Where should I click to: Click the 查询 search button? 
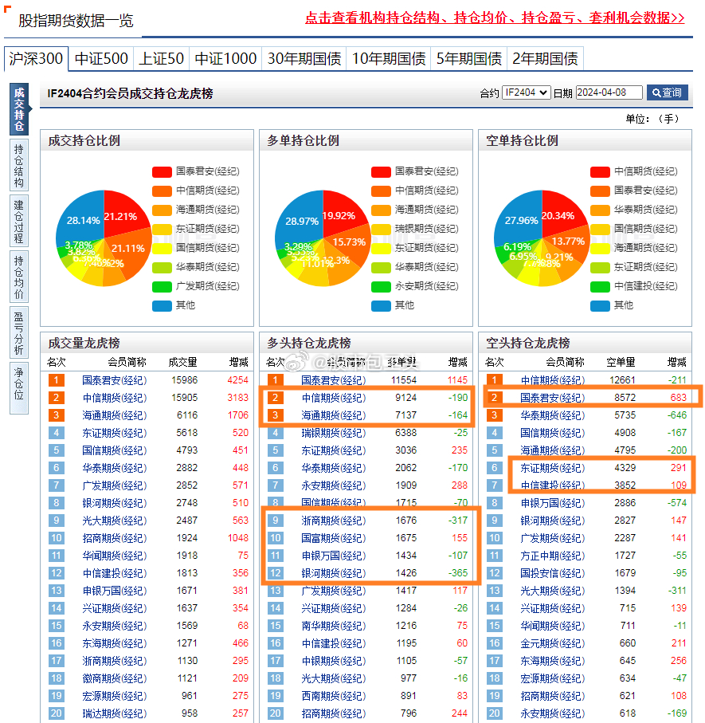click(667, 92)
